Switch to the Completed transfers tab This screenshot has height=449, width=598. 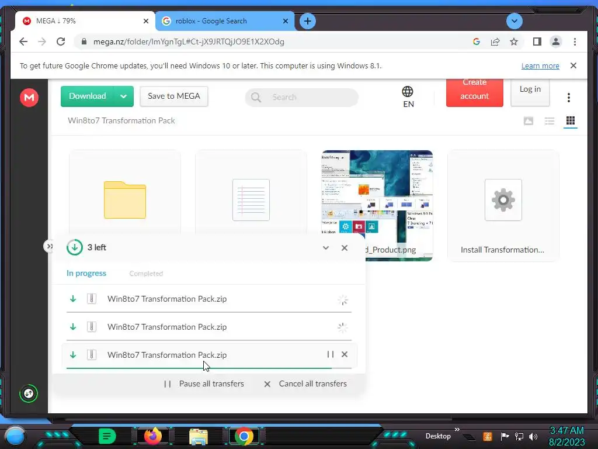pos(146,274)
